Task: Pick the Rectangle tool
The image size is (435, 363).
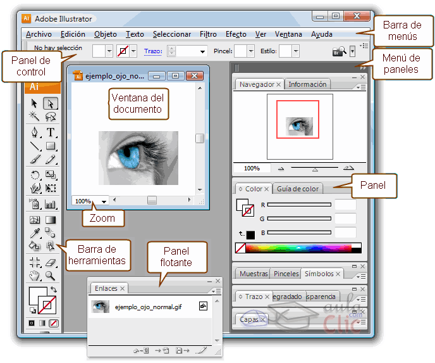Action: click(51, 146)
